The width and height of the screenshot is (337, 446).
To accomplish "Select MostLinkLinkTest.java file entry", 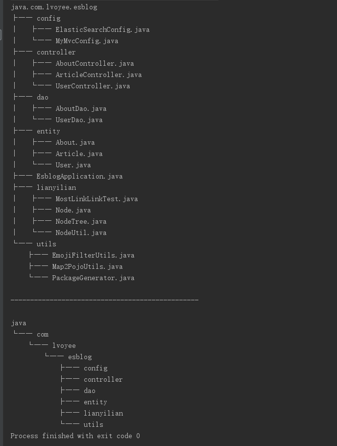I will point(96,199).
